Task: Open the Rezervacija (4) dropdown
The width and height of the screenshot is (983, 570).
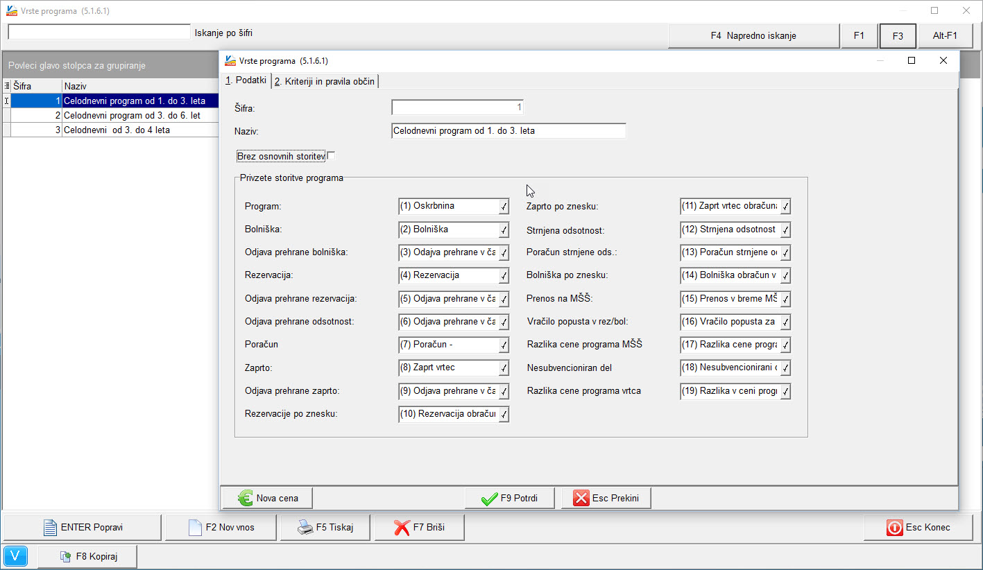Action: click(x=504, y=276)
